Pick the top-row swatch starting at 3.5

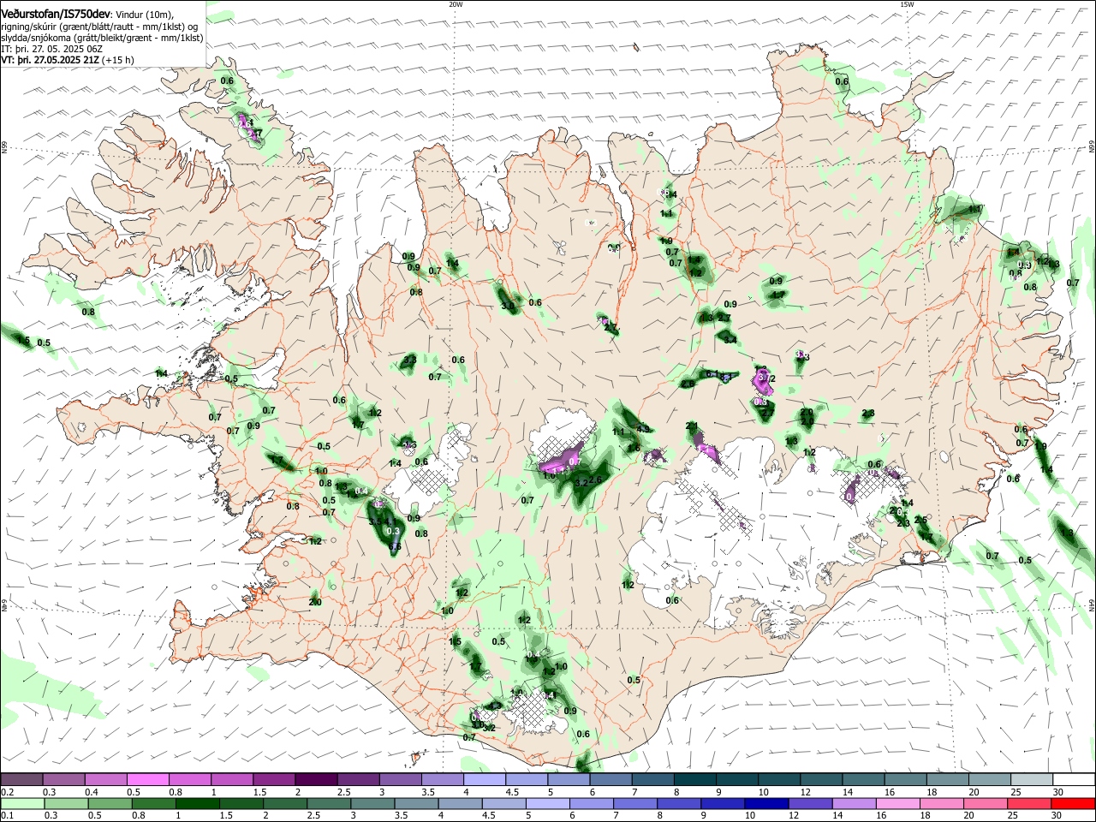coord(443,778)
